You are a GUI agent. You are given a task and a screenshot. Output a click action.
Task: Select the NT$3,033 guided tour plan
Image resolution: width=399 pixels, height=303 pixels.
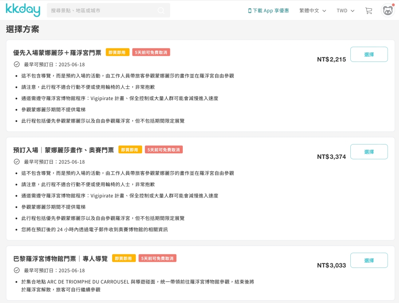coord(369,260)
